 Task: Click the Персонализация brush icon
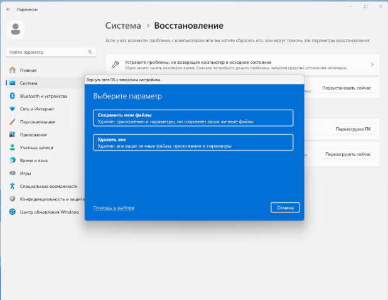(13, 122)
